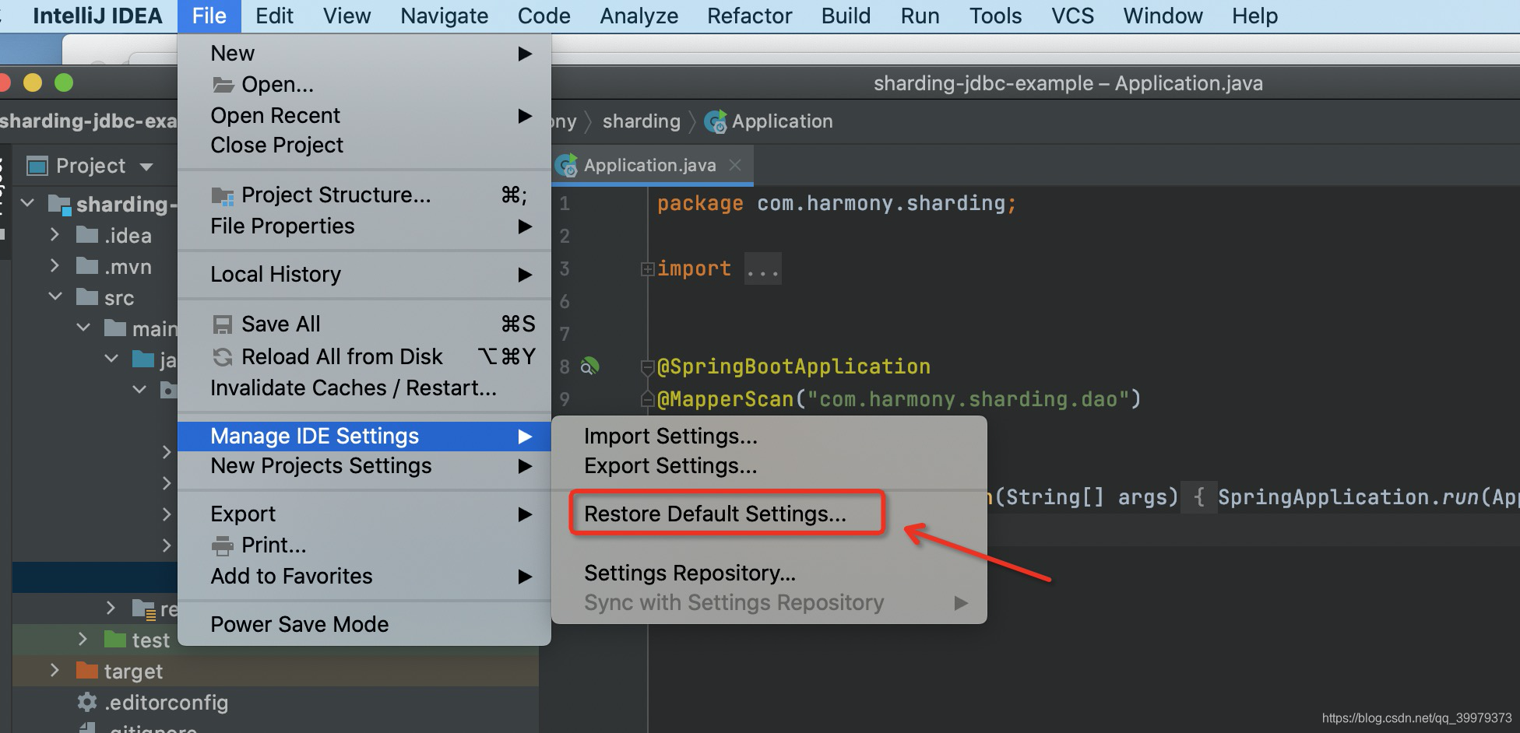Open the Open Recent submenu
The height and width of the screenshot is (733, 1520).
(364, 115)
